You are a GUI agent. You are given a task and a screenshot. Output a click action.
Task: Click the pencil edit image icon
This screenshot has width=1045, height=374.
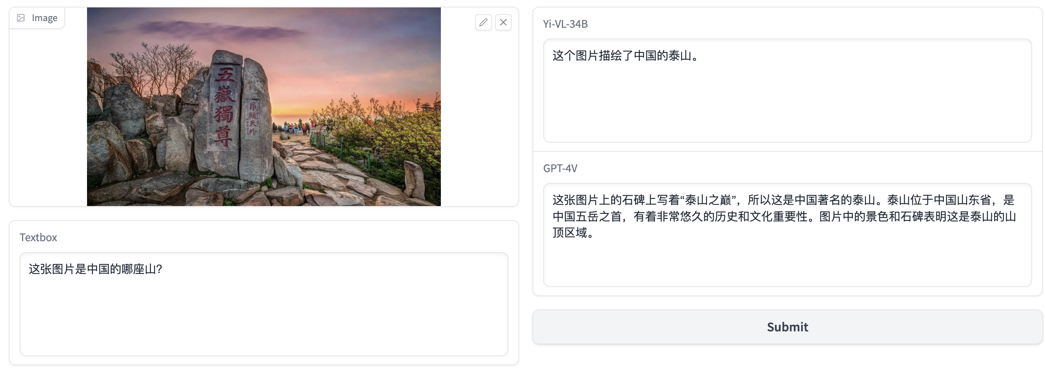pos(483,22)
